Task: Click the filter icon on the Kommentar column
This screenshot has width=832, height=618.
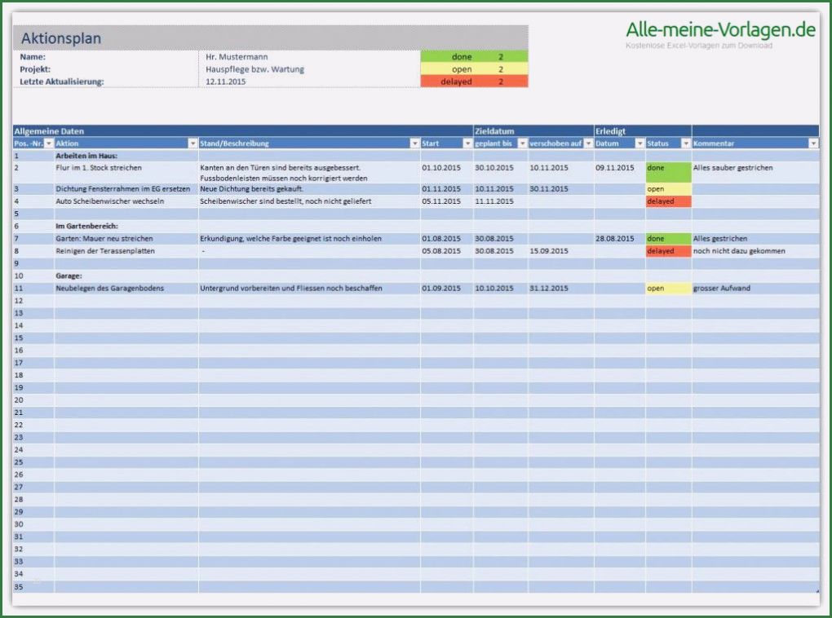Action: pos(813,143)
